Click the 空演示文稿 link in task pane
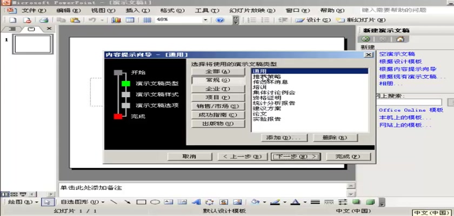Screen dimensions: 454x216 [x=397, y=54]
